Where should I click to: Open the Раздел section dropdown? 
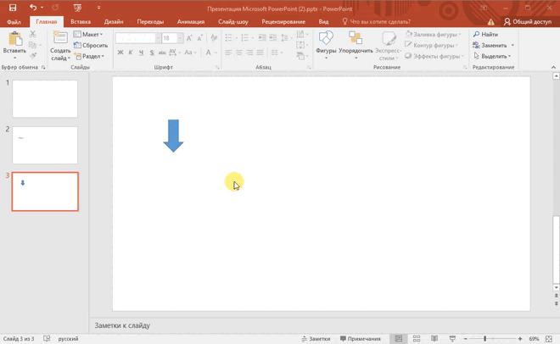(x=89, y=56)
